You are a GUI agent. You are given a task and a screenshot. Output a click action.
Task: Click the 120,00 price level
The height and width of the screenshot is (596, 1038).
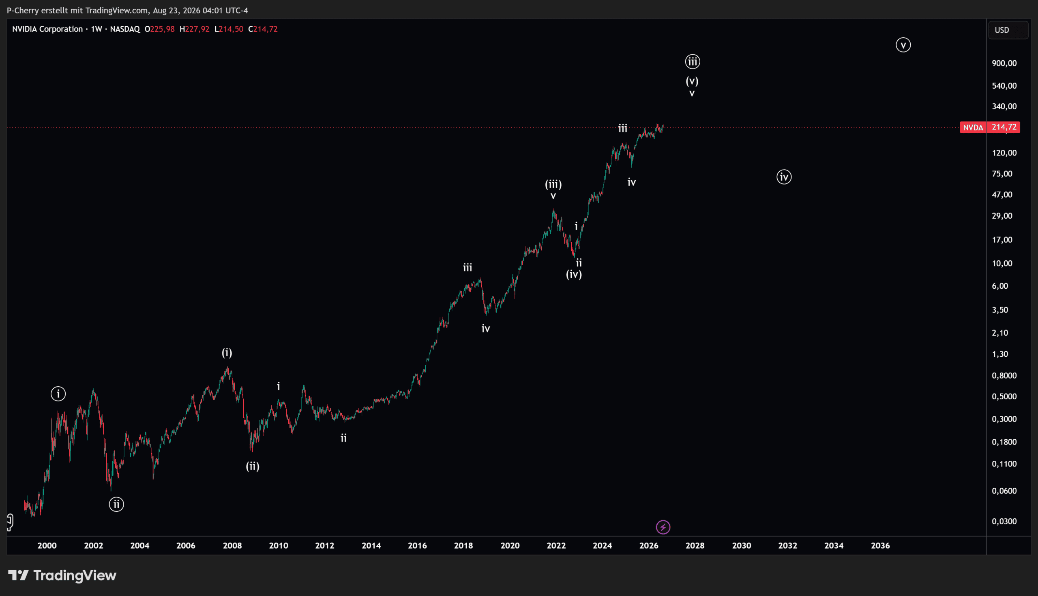coord(1004,153)
